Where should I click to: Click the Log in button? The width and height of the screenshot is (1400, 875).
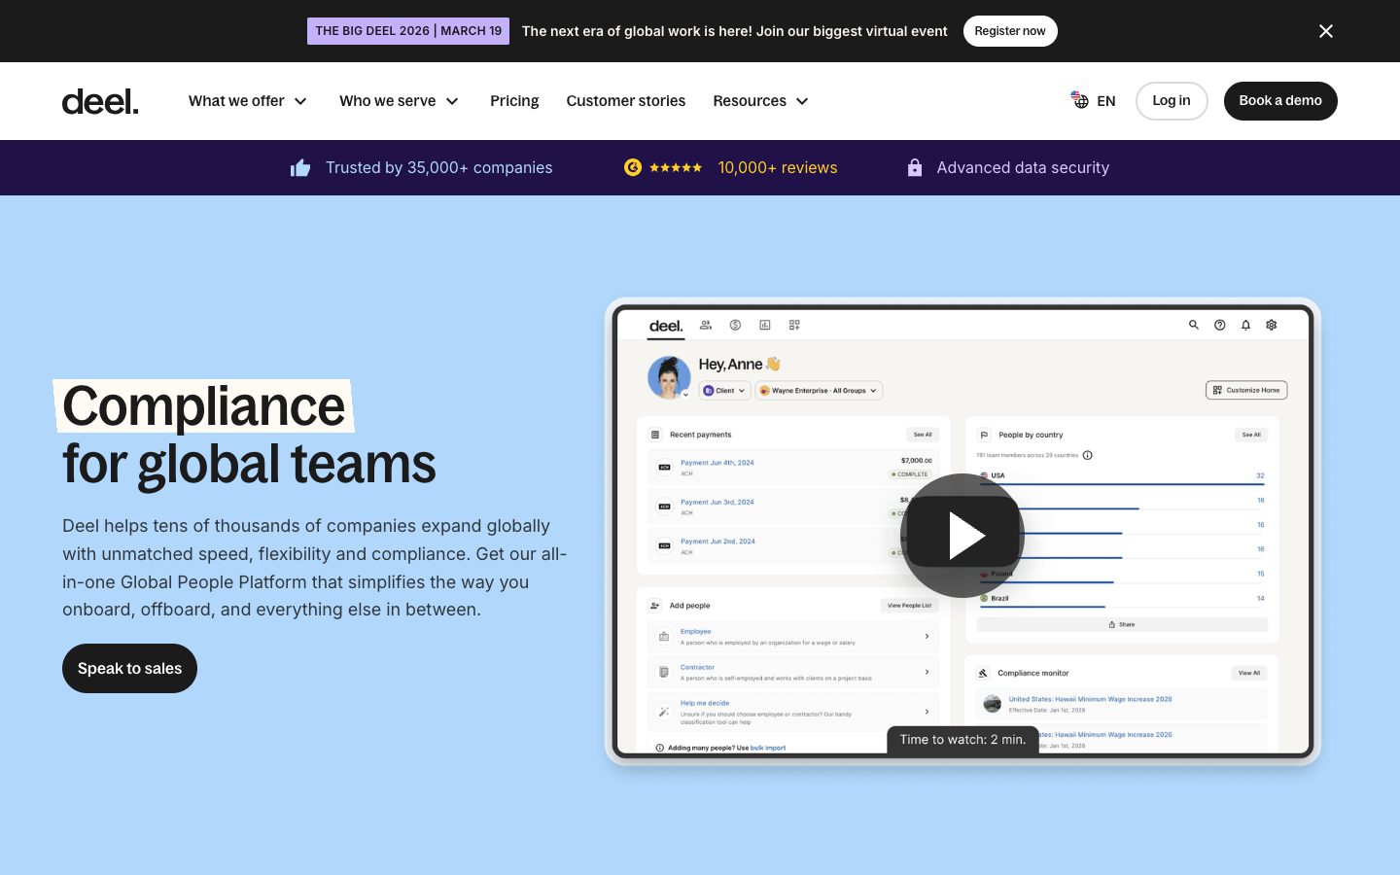[x=1171, y=101]
